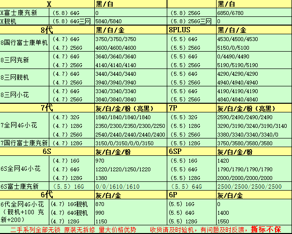Select the 1550 price cell
The height and width of the screenshot is (234, 292).
tap(223, 220)
